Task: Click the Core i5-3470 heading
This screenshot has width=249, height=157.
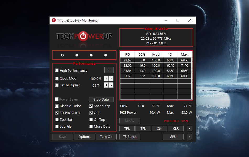Action: click(x=156, y=29)
